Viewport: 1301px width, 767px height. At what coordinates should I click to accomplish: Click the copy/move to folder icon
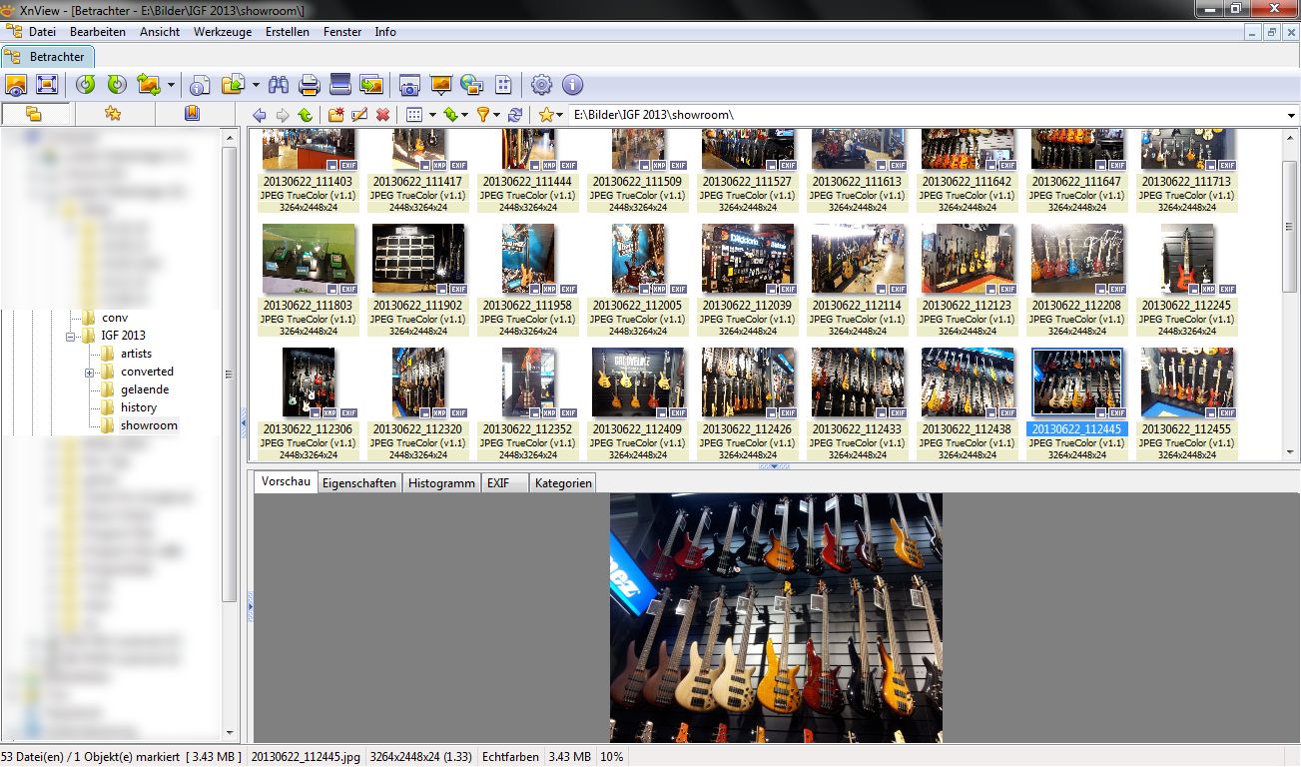[233, 85]
